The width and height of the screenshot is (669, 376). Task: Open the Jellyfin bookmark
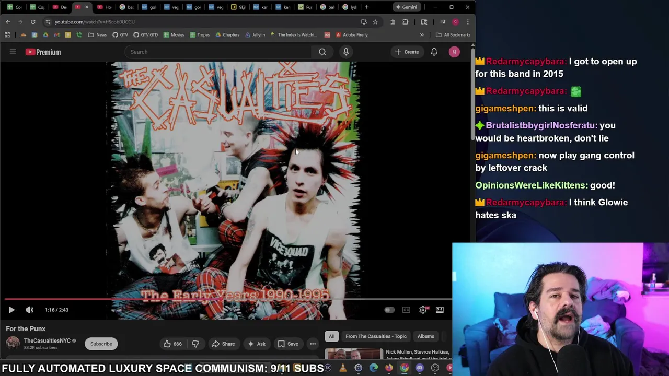[255, 35]
